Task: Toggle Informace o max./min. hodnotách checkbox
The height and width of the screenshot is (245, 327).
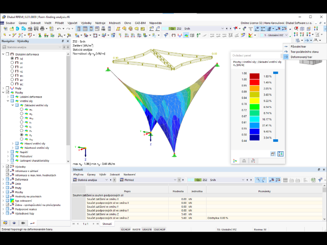Action: (x=7, y=175)
